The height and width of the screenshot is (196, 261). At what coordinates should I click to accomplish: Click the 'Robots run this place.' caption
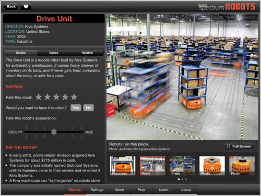[129, 144]
